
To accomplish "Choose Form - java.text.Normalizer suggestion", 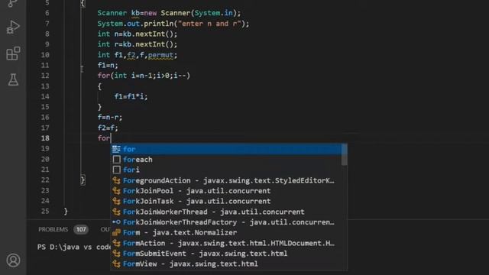I will [226, 232].
